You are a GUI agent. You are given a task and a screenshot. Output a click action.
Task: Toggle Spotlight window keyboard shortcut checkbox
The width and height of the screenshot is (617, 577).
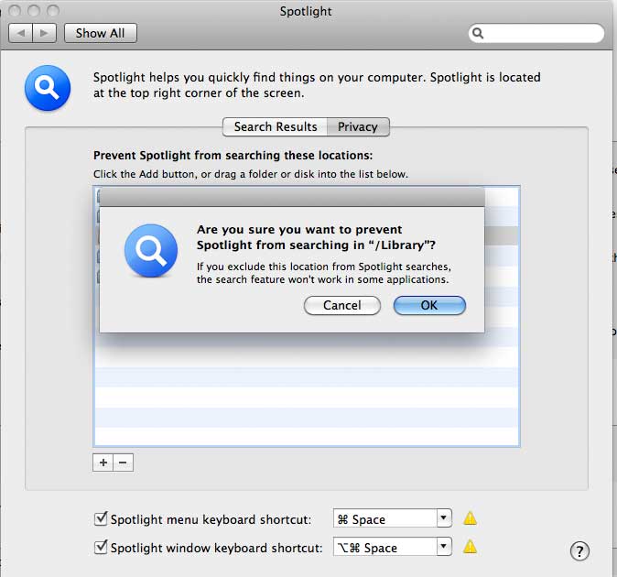point(101,547)
